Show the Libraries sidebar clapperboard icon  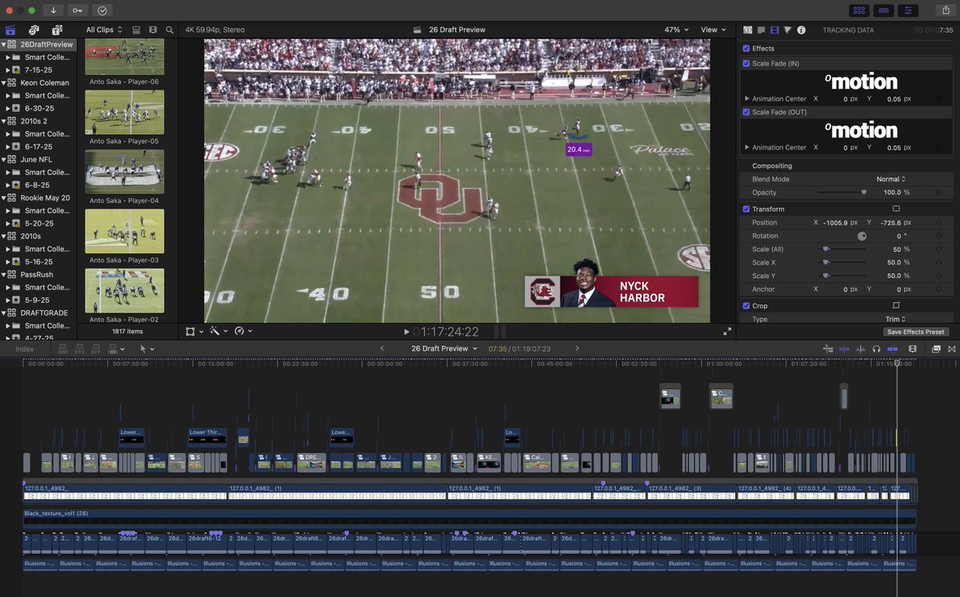(11, 30)
